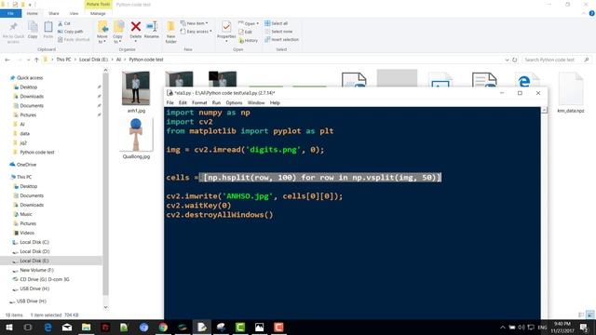The image size is (596, 335).
Task: Select This PC in navigation pane
Action: tap(24, 177)
